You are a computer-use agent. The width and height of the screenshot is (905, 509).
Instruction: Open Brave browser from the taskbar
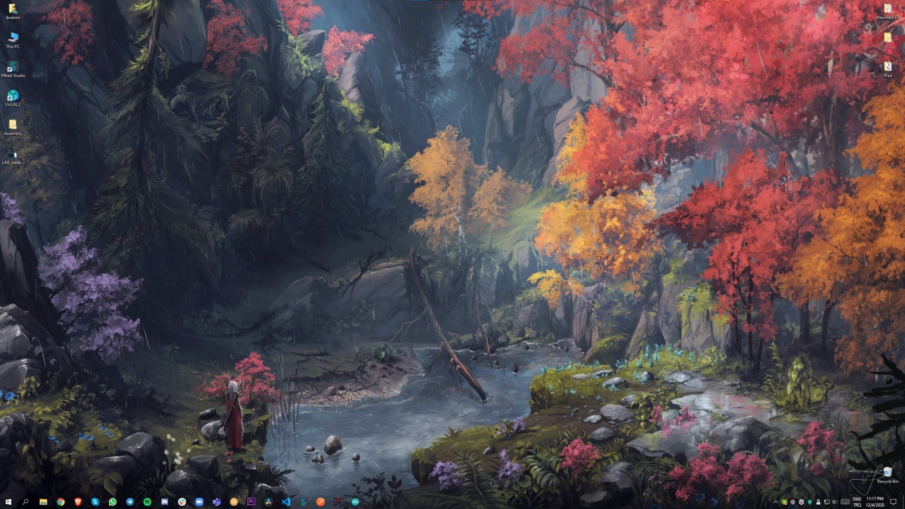pyautogui.click(x=78, y=502)
